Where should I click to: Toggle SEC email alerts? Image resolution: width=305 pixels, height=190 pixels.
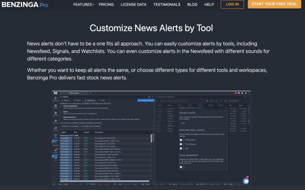[182, 148]
